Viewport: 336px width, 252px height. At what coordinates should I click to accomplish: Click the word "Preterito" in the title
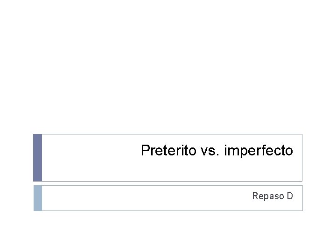[168, 150]
